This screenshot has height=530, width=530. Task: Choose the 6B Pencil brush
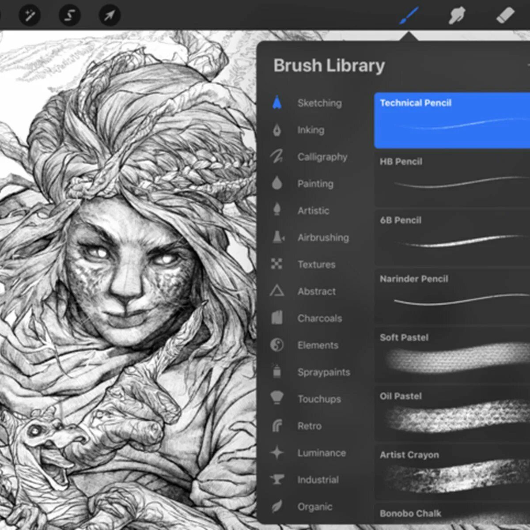tap(452, 238)
